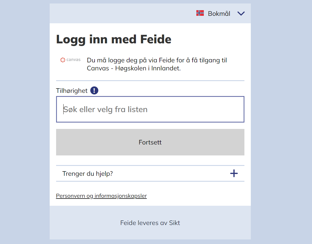Click the plus icon next to help
The height and width of the screenshot is (244, 312).
point(234,174)
